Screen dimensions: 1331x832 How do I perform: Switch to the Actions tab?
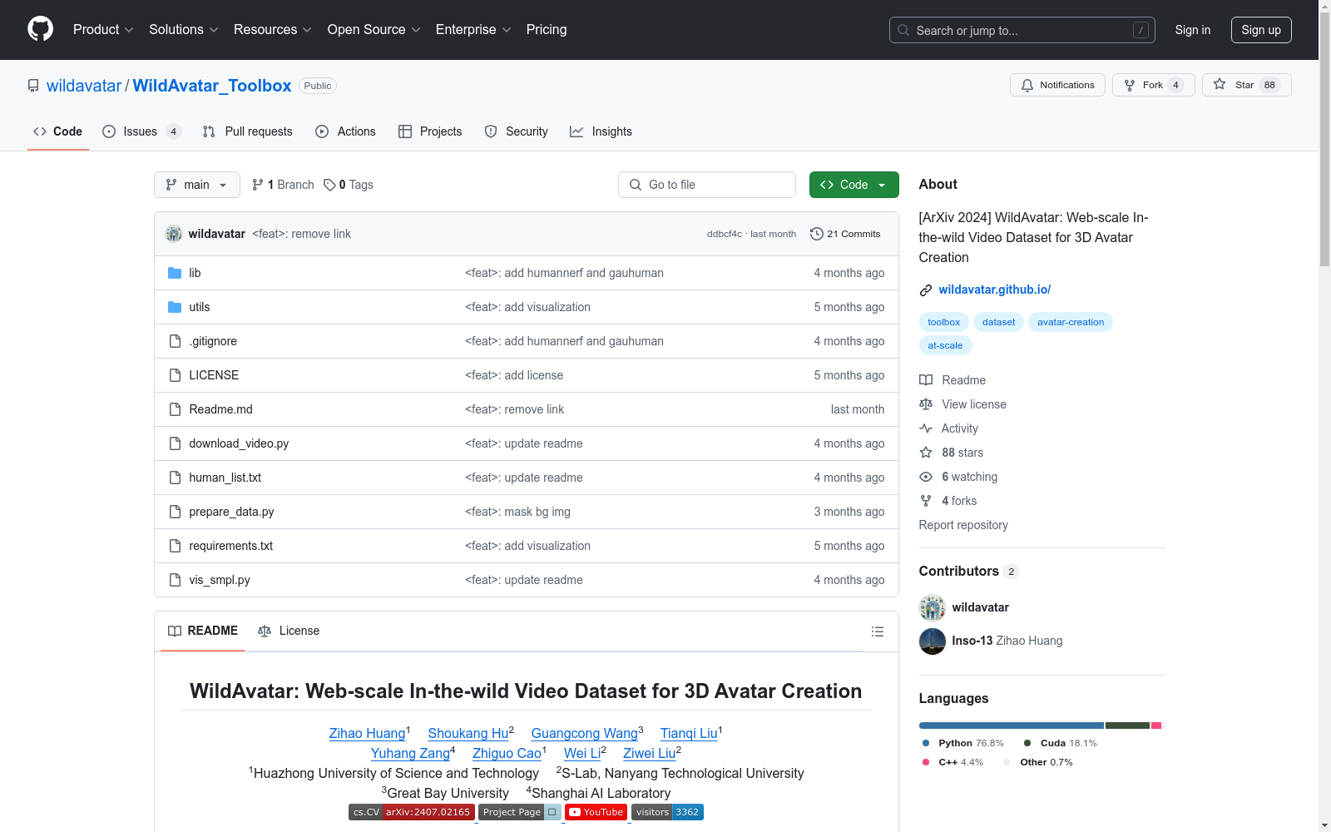(346, 131)
